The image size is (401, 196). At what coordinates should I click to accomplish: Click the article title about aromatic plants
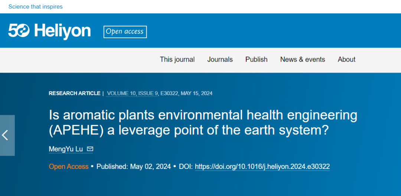[203, 123]
